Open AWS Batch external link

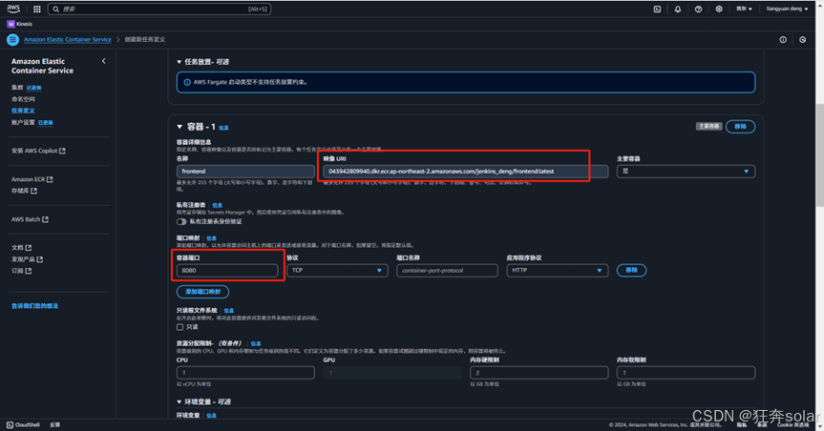pos(30,219)
